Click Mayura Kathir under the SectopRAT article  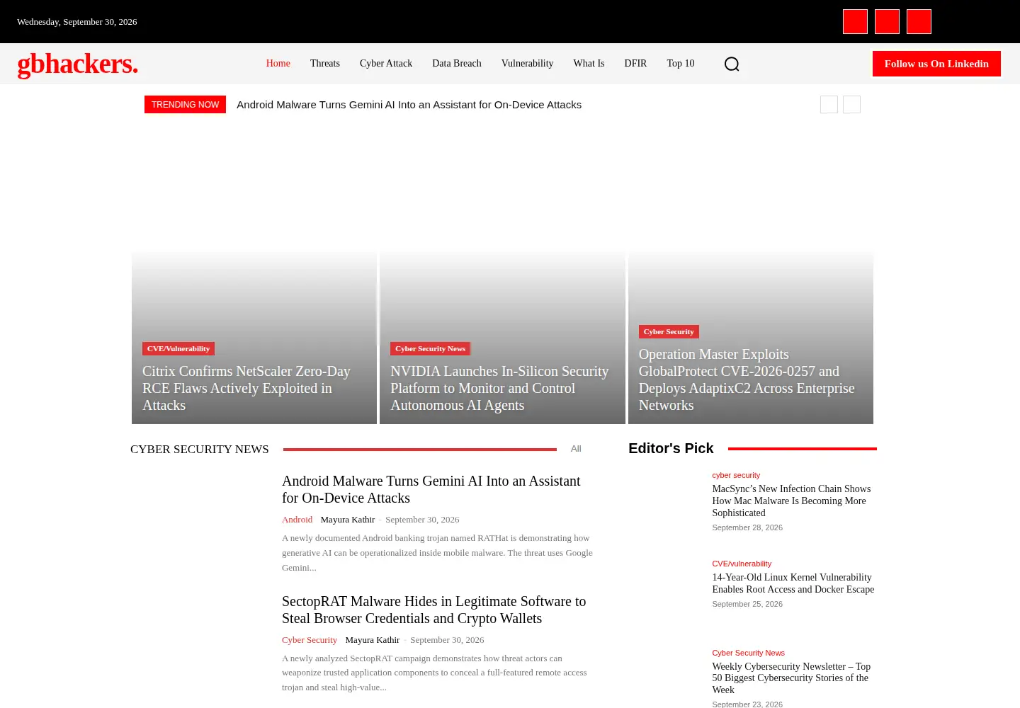(x=373, y=640)
